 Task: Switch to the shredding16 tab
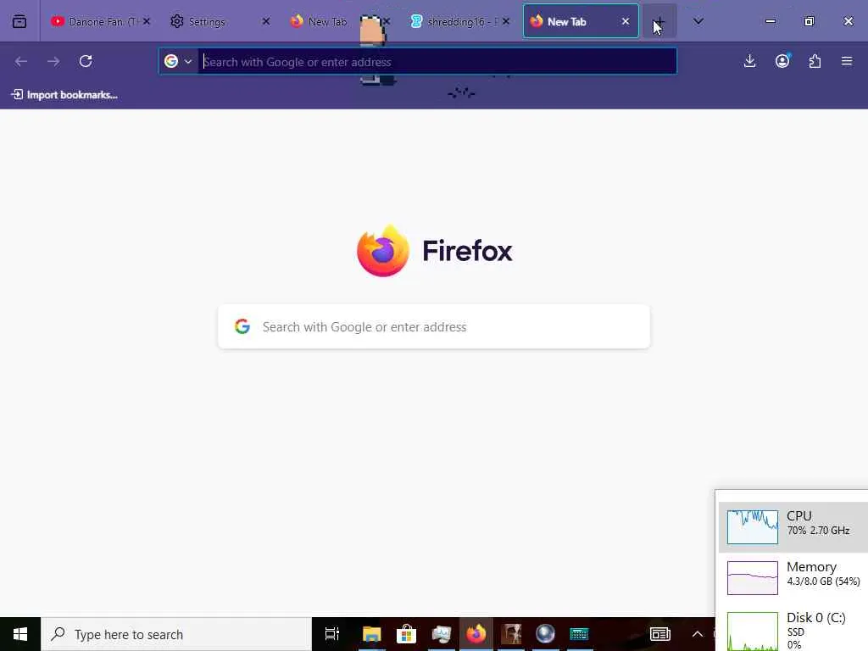459,21
